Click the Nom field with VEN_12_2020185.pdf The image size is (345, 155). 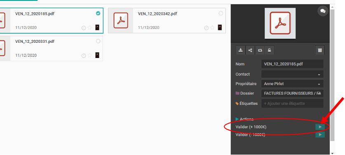click(292, 64)
